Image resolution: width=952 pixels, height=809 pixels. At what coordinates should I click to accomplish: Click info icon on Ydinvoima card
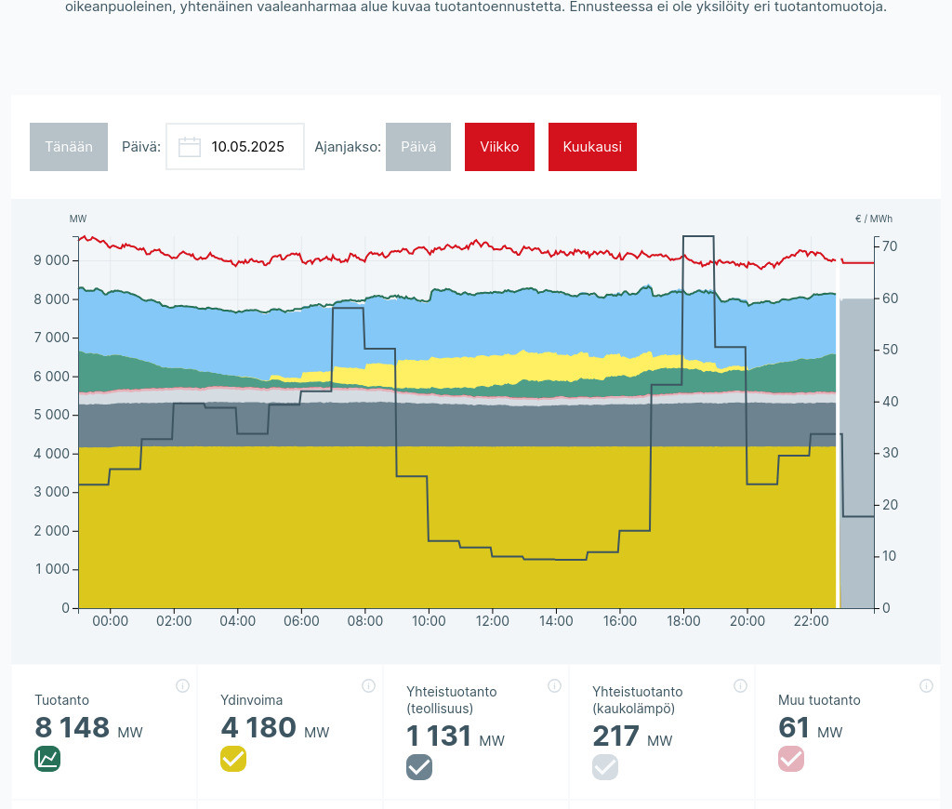click(368, 686)
